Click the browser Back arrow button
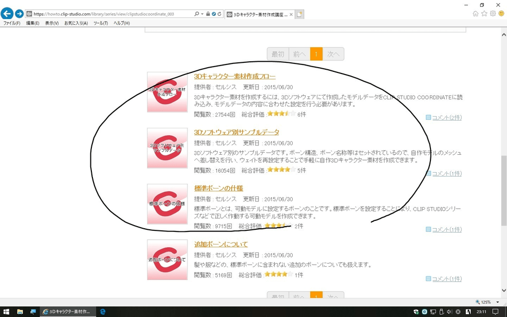This screenshot has width=507, height=317. 7,14
